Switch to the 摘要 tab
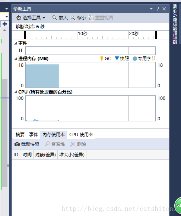Image resolution: width=181 pixels, height=216 pixels. [x=20, y=135]
